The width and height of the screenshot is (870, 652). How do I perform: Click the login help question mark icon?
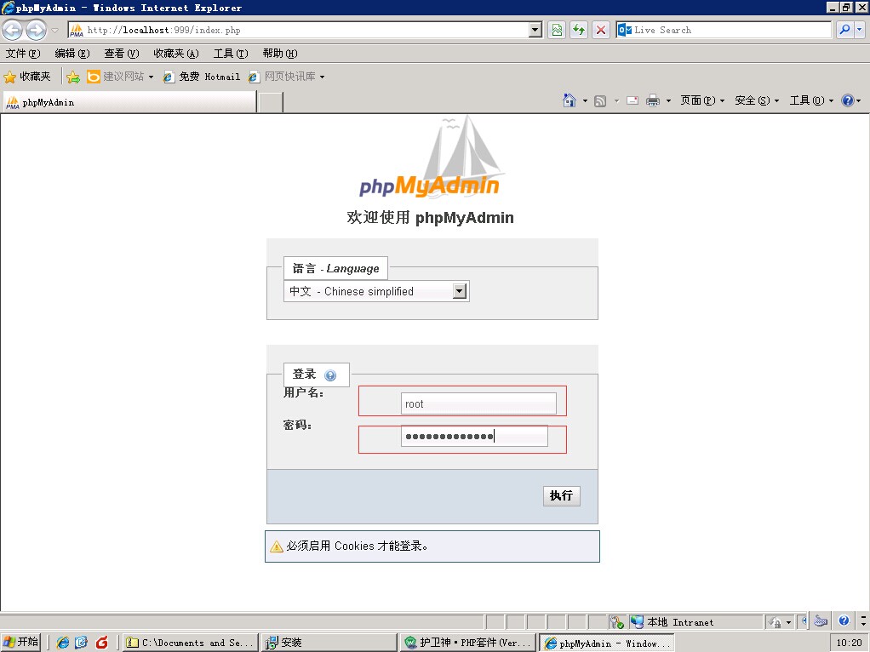click(x=330, y=375)
